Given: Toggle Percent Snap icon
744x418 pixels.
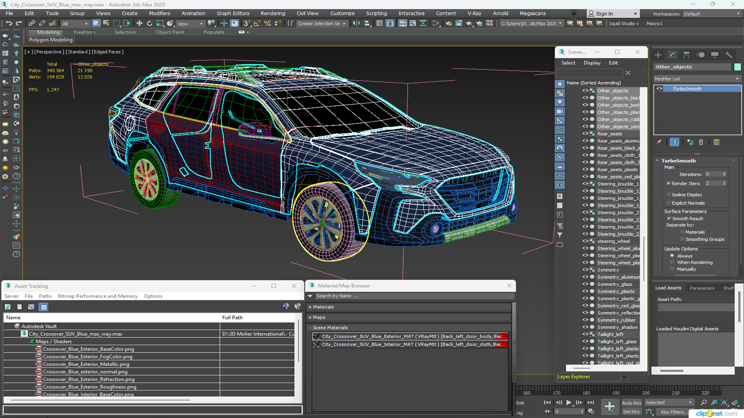Looking at the screenshot, I should click(x=267, y=24).
